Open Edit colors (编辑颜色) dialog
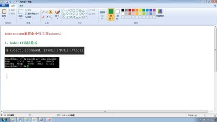 pos(160,13)
